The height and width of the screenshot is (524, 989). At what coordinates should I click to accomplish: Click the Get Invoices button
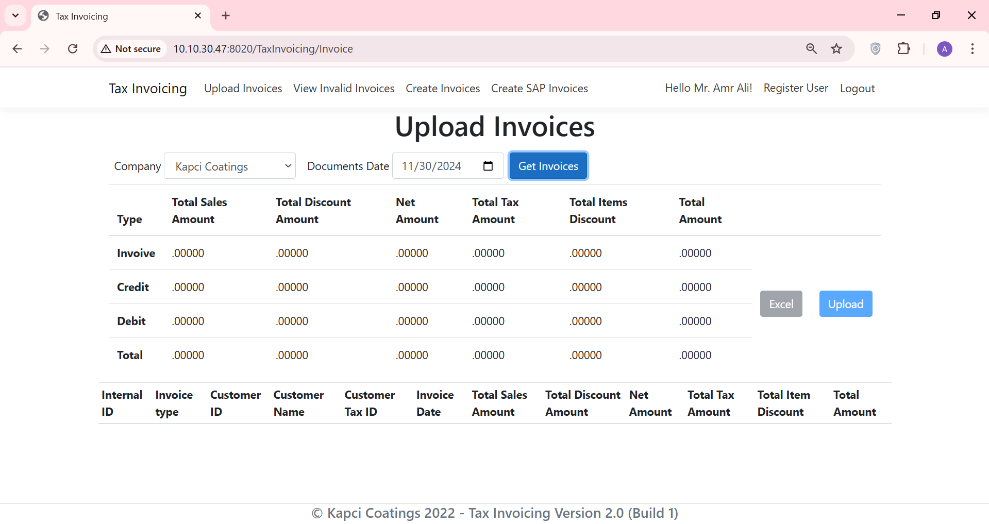click(548, 165)
